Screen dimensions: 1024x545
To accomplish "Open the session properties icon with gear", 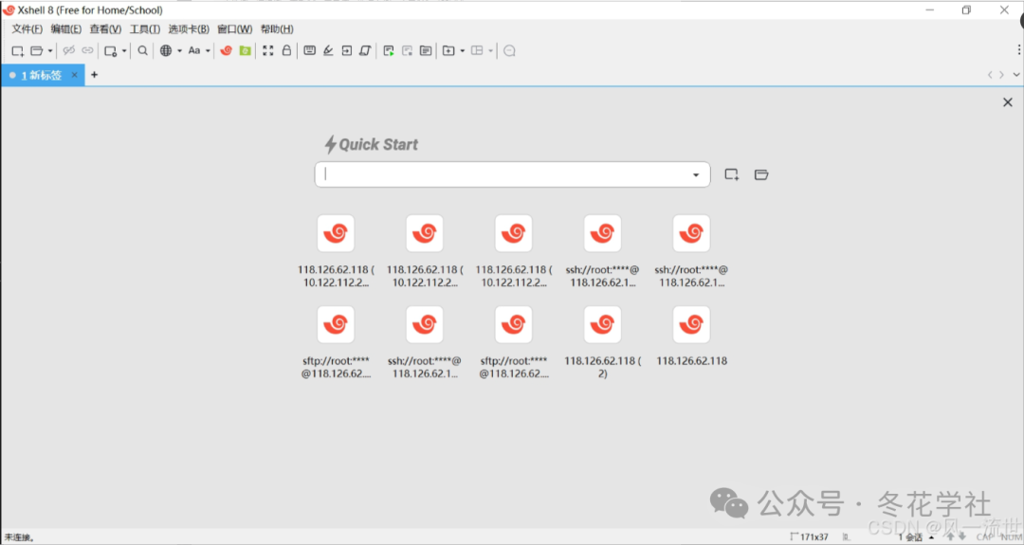I will click(110, 51).
